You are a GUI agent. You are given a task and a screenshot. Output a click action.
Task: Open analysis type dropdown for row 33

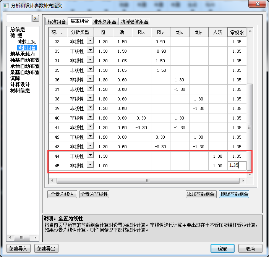(90, 50)
